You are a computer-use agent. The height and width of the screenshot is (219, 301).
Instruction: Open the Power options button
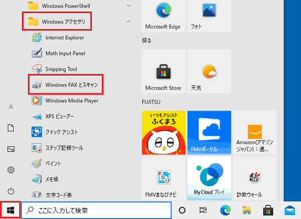coord(11,191)
